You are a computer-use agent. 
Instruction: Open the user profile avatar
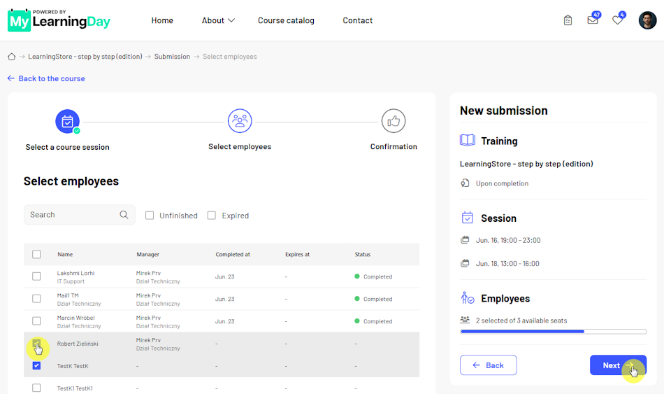tap(647, 20)
